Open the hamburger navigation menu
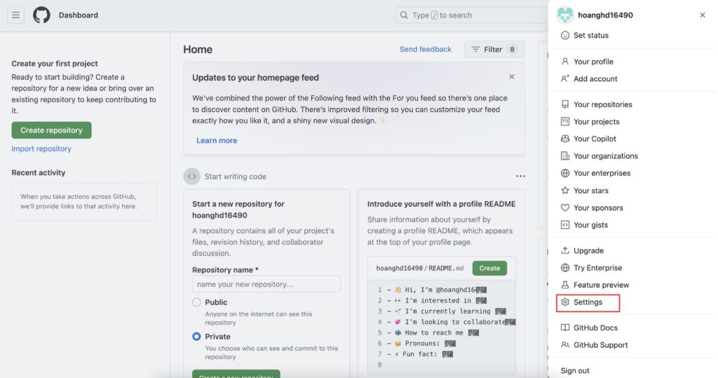 tap(15, 15)
